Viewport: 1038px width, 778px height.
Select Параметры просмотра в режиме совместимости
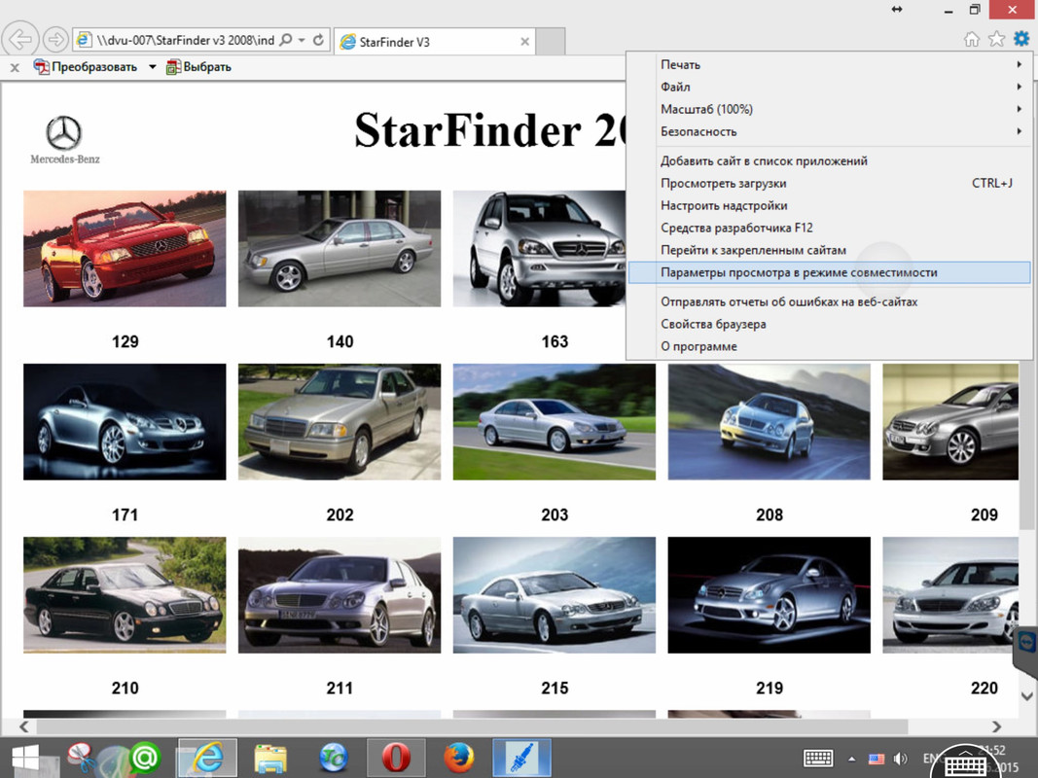click(799, 272)
